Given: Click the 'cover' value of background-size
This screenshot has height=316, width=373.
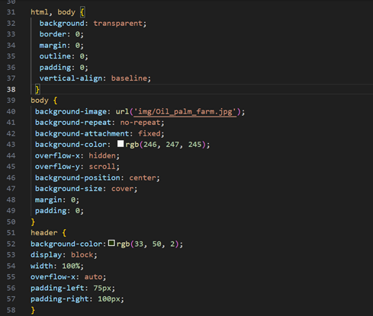Looking at the screenshot, I should (122, 189).
